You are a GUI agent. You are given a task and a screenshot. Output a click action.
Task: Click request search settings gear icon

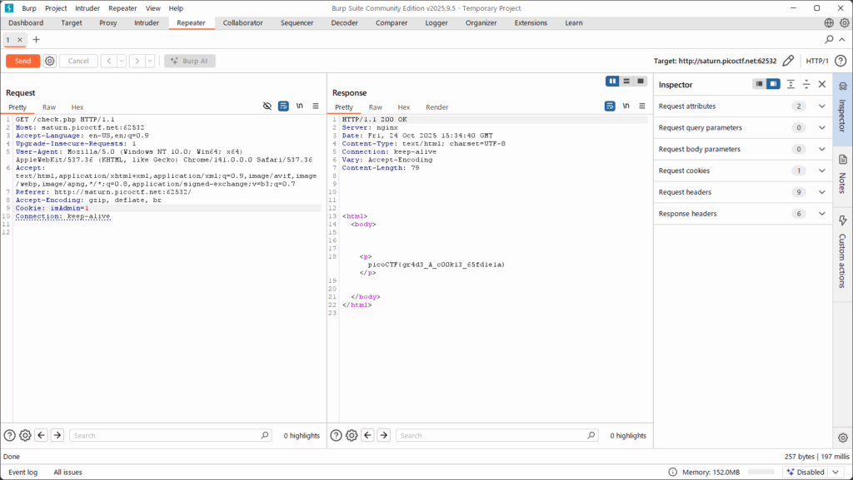point(25,435)
